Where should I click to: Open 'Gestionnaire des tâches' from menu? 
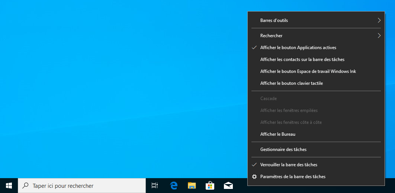pos(316,149)
